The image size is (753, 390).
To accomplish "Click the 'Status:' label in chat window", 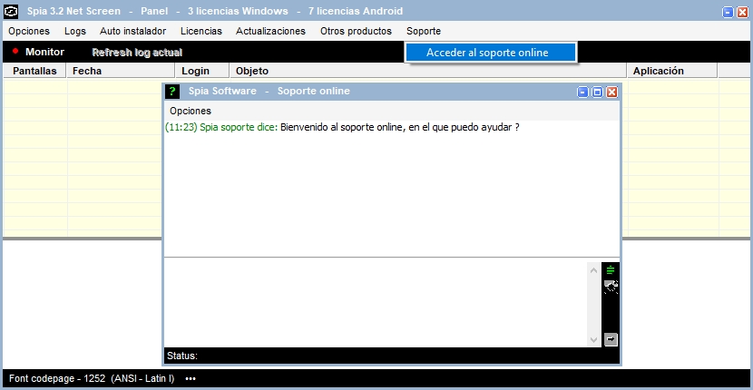I will 182,356.
